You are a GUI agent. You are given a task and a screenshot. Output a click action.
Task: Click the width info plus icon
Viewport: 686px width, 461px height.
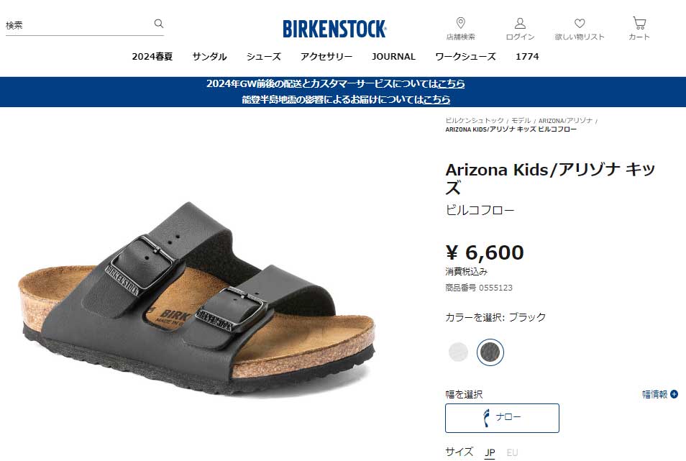point(674,394)
